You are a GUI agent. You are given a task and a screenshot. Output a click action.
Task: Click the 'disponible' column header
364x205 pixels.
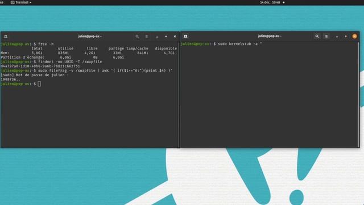[x=166, y=48]
